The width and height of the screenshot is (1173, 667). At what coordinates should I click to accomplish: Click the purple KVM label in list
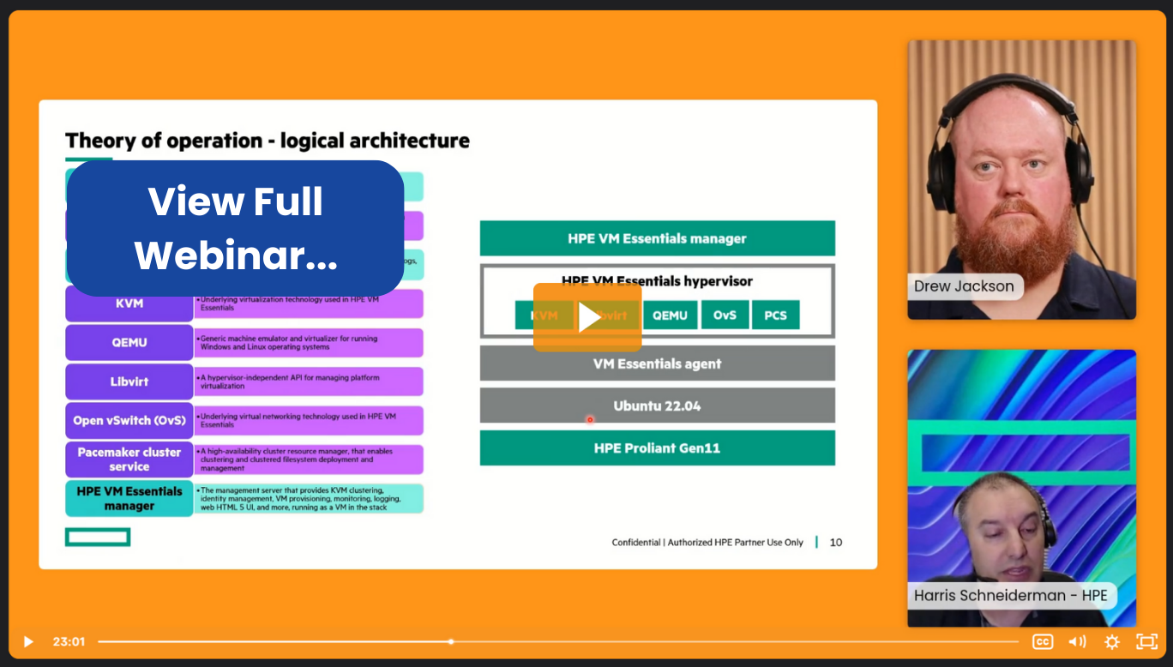coord(129,303)
